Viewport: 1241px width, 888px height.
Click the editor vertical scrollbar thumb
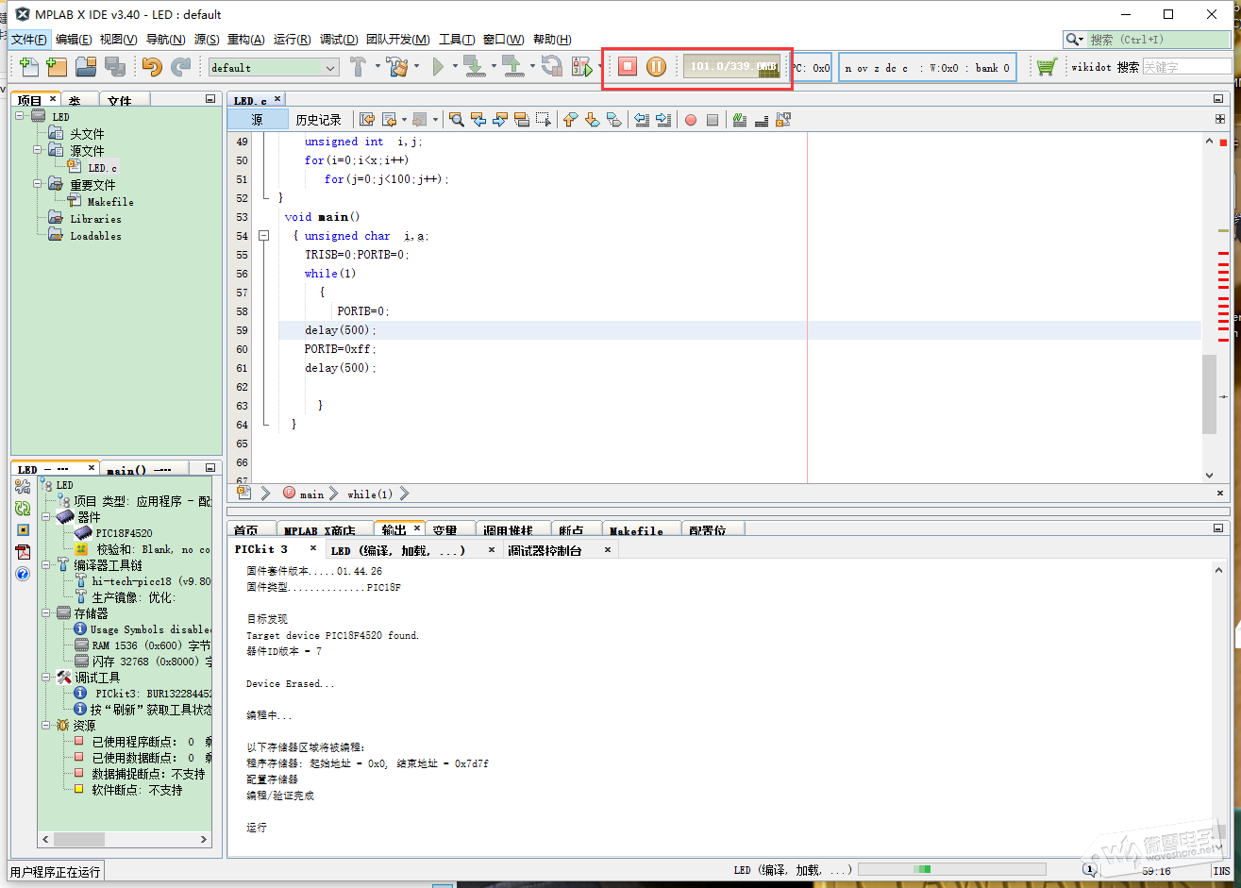[1210, 394]
